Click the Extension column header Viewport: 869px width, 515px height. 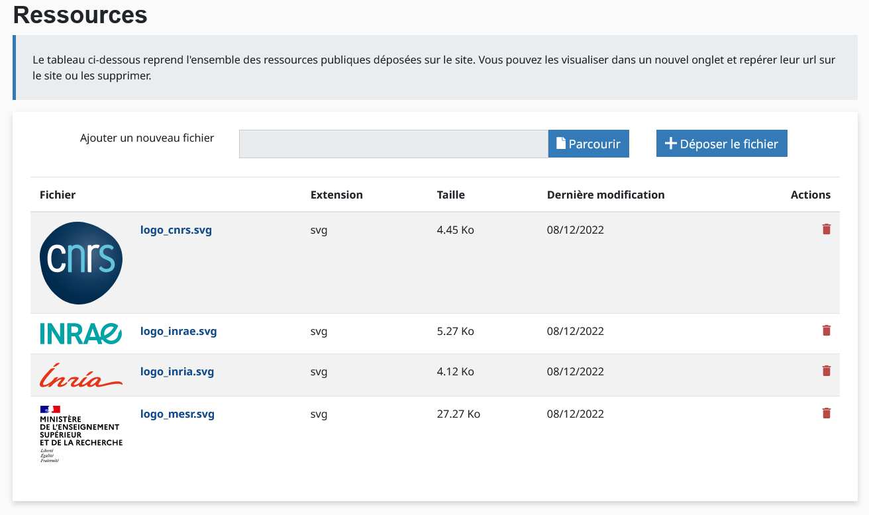(x=336, y=195)
